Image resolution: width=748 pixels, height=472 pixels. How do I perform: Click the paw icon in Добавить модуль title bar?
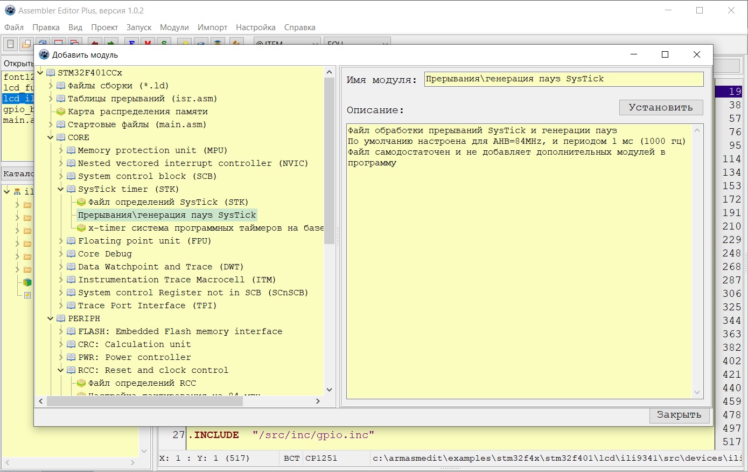tap(44, 54)
